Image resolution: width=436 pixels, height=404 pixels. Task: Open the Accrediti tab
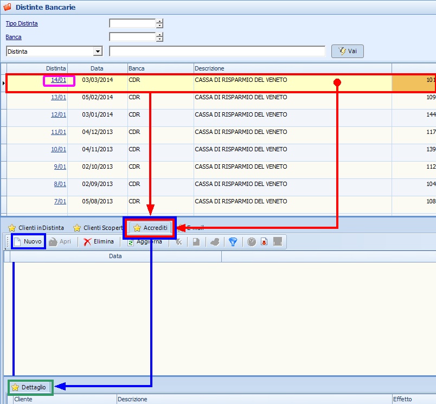(x=150, y=228)
